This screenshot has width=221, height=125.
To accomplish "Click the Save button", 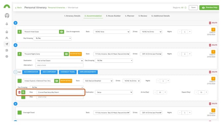I will tap(193, 8).
